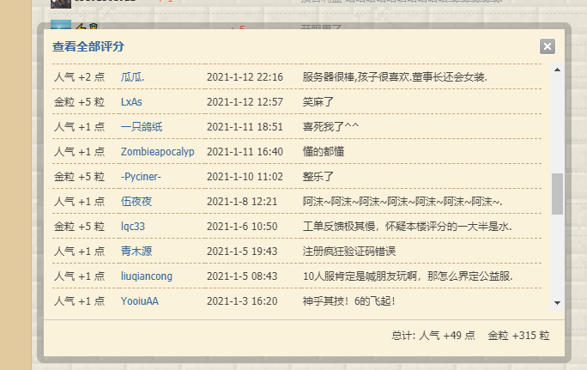Go to liuqiancong profile page
Viewport: 587px width, 370px height.
tap(146, 276)
